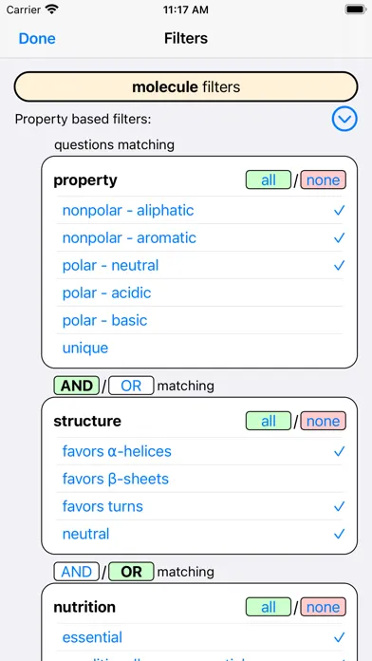Choose none in nutrition section
Viewport: 372px width, 661px height.
coord(324,607)
